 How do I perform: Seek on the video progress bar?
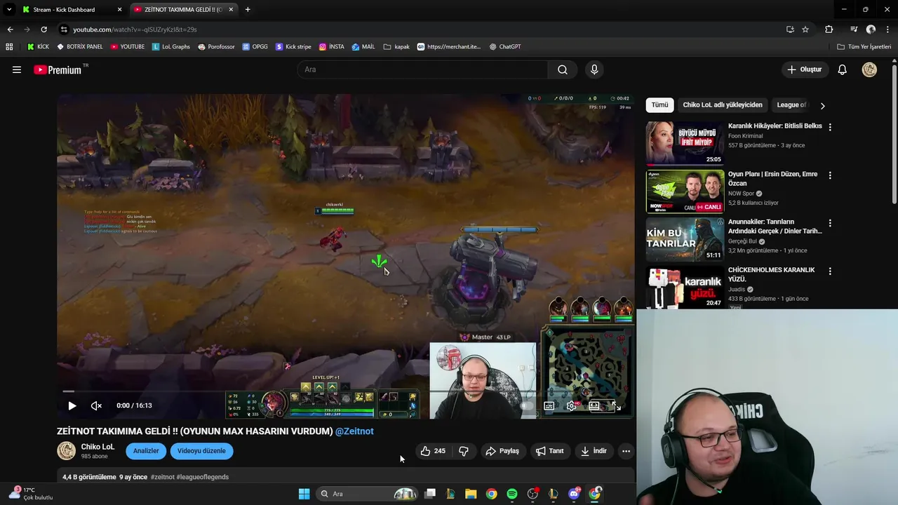coord(346,391)
